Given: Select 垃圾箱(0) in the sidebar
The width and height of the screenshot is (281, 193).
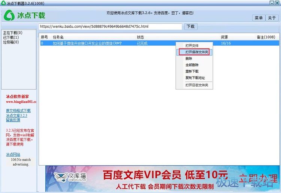Looking at the screenshot, I should [x=11, y=42].
